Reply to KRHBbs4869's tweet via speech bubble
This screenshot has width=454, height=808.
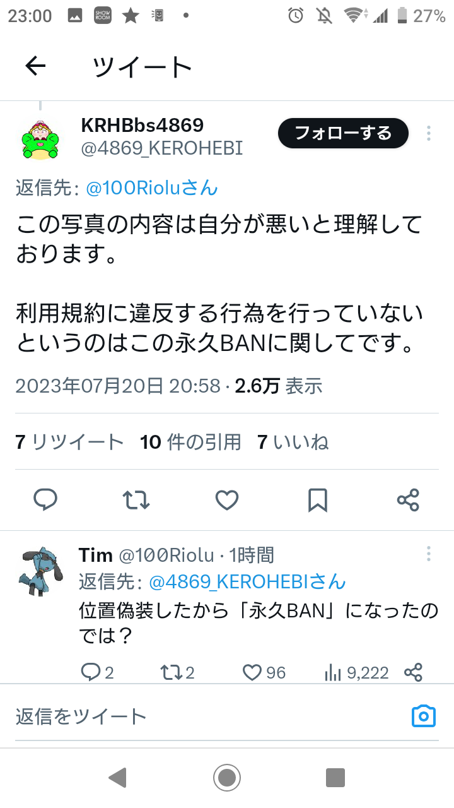[45, 500]
